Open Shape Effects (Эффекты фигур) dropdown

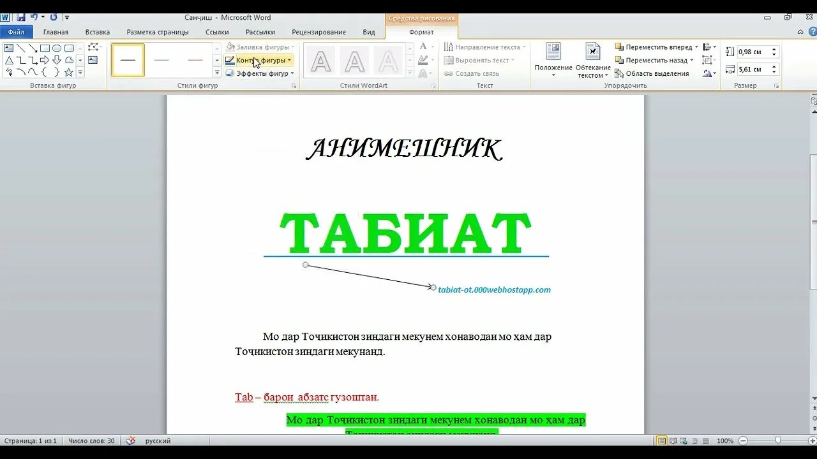260,73
